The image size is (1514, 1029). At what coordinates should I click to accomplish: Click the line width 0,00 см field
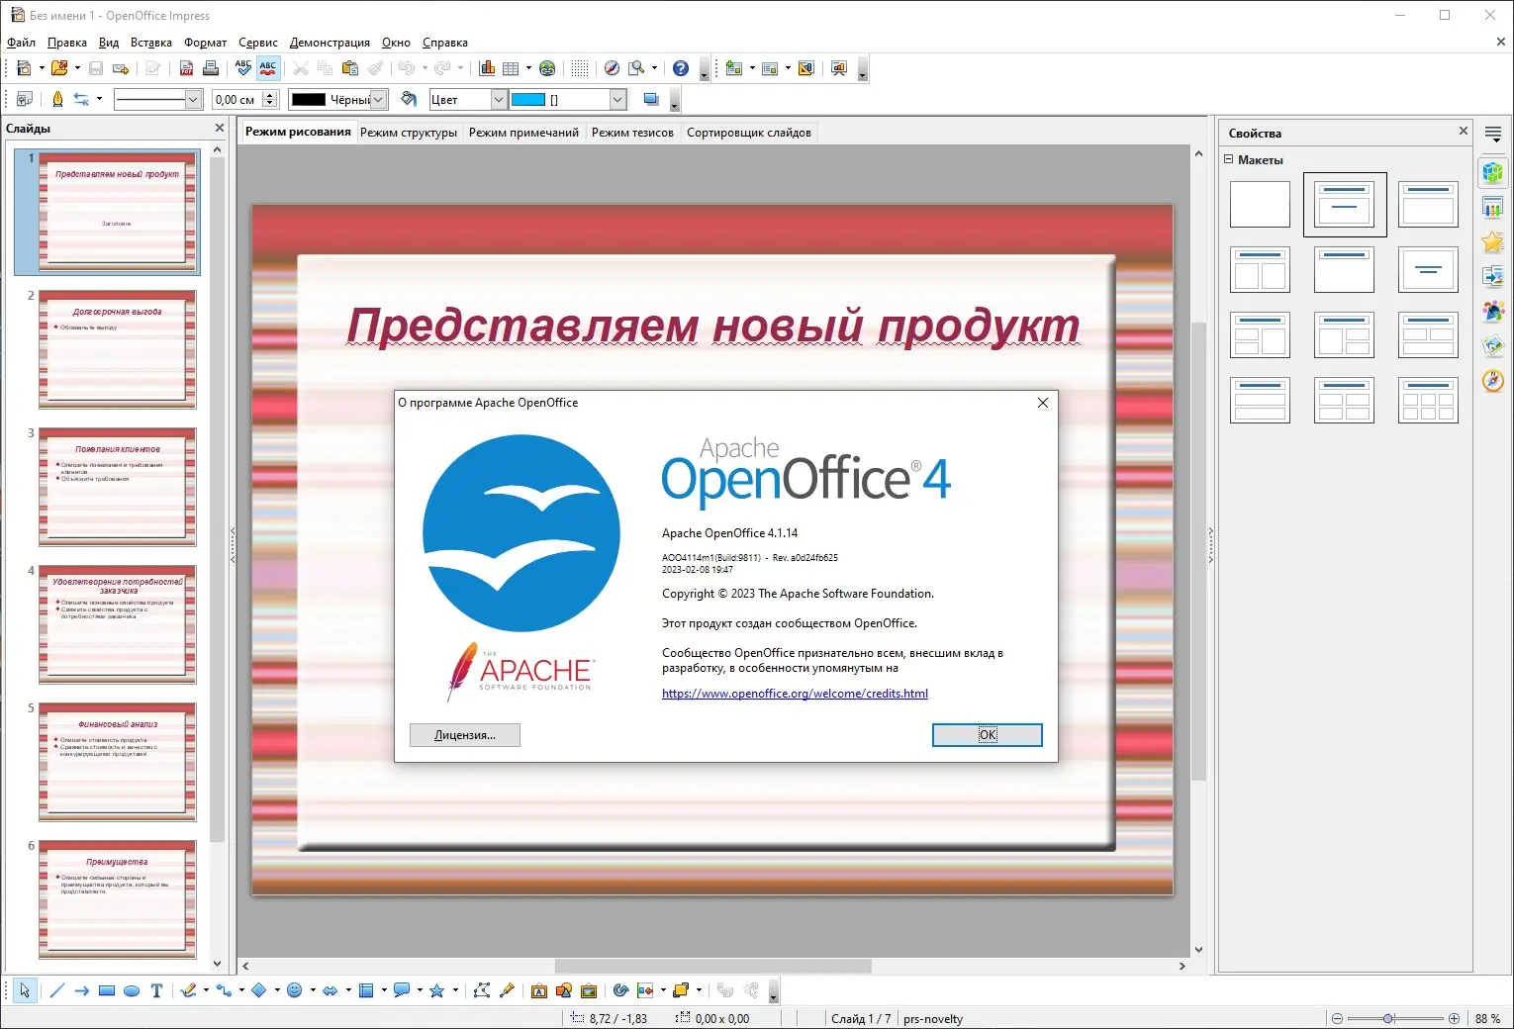point(237,99)
